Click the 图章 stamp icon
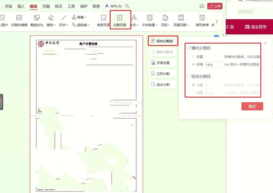Screen dimensions: 273x193 pyautogui.click(x=74, y=17)
